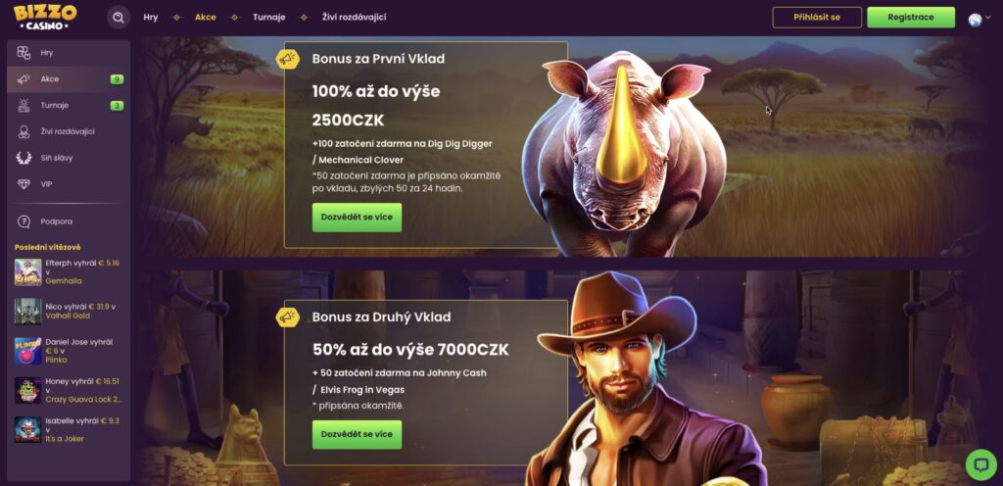Open the search magnifier icon
Screen dimensions: 1003x486
[119, 18]
